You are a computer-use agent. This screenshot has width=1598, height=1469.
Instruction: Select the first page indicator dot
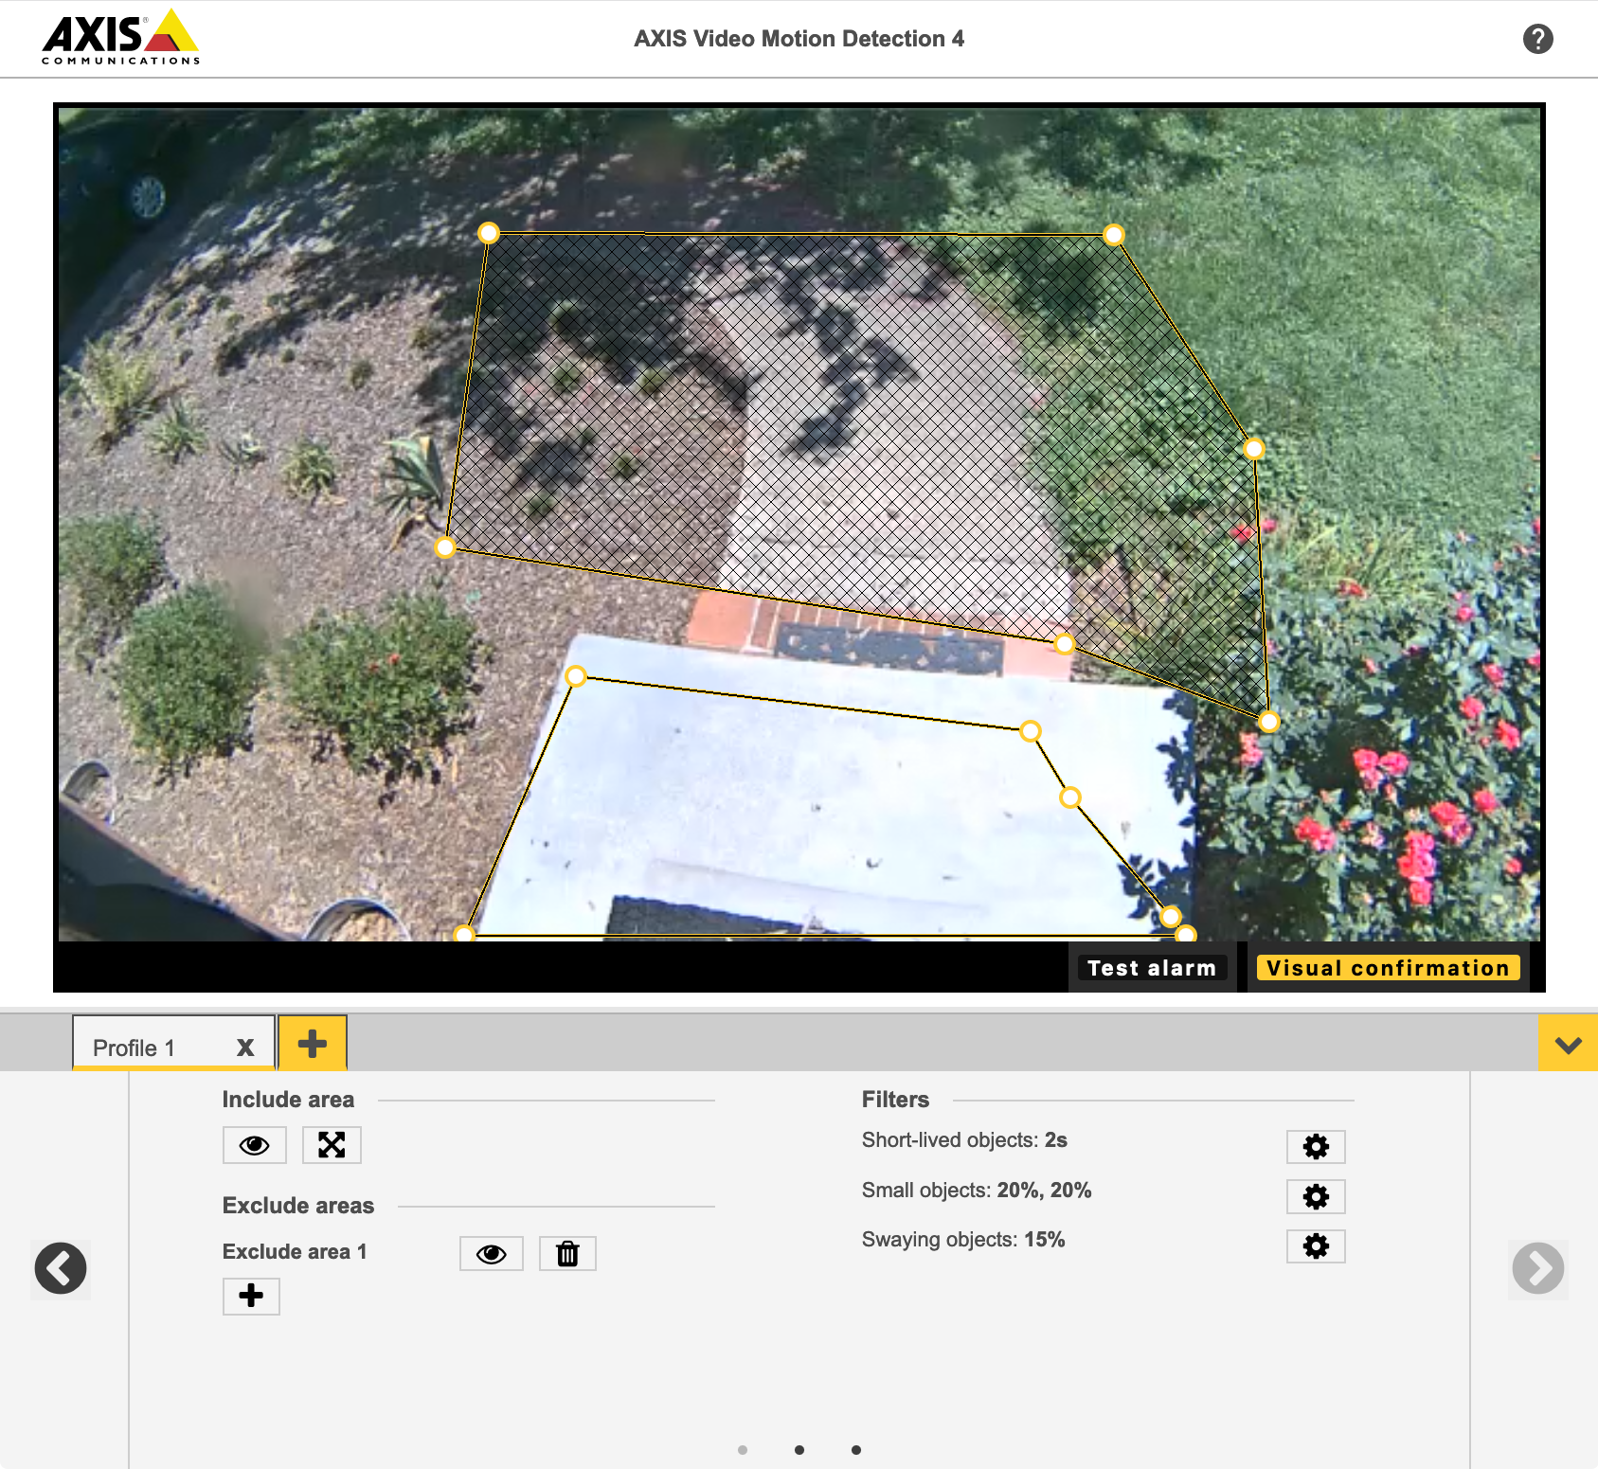743,1450
